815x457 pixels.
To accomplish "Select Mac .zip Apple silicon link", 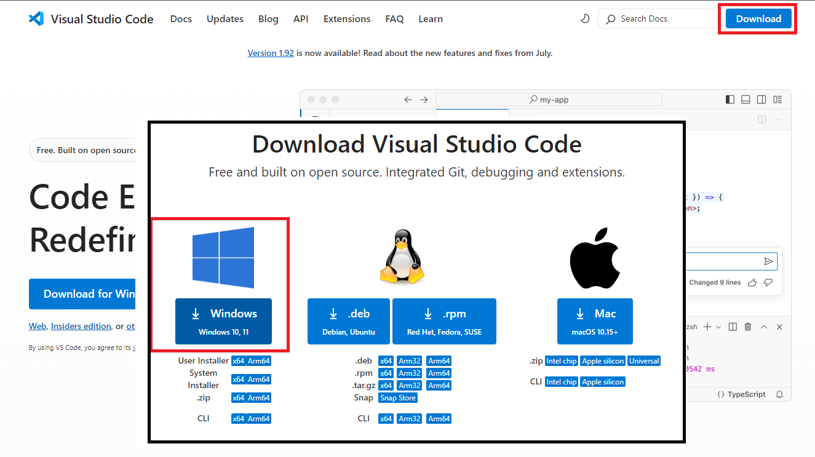I will click(x=603, y=361).
